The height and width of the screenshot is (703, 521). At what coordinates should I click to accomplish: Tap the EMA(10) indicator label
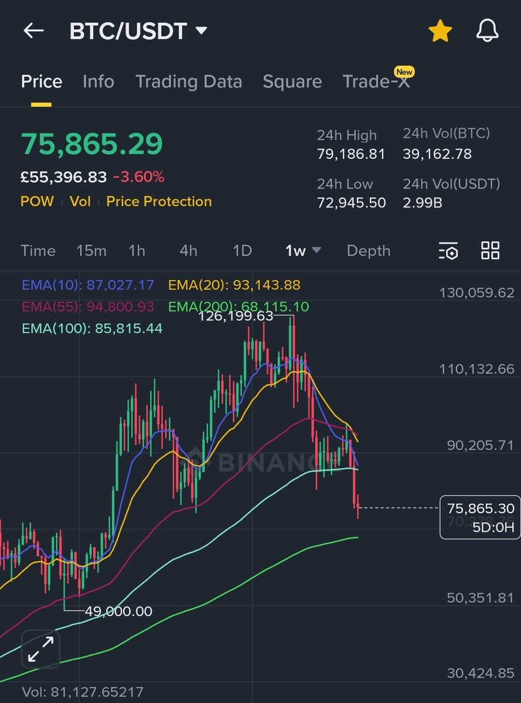click(88, 285)
